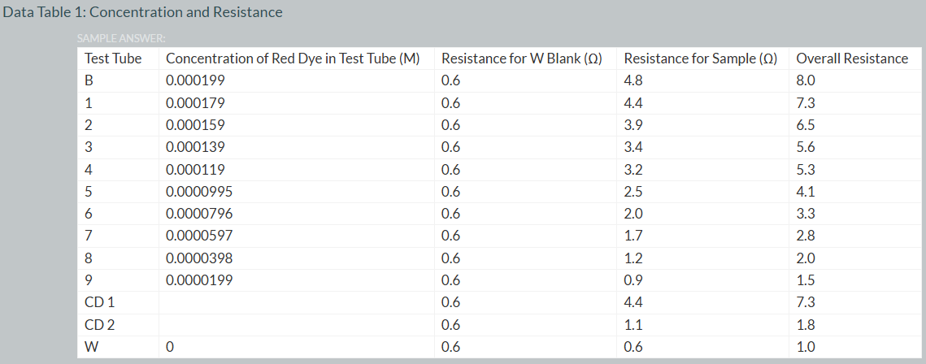Select the 'Concentration of Red Dye' column header
The width and height of the screenshot is (926, 364).
292,58
